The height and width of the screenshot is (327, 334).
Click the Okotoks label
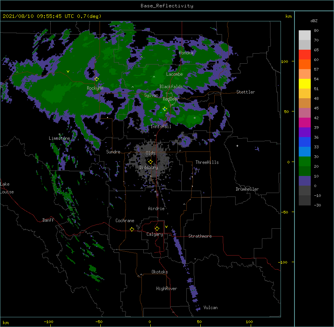[160, 272]
